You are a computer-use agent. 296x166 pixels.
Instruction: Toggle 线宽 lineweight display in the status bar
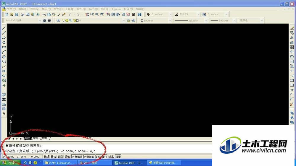[111, 157]
